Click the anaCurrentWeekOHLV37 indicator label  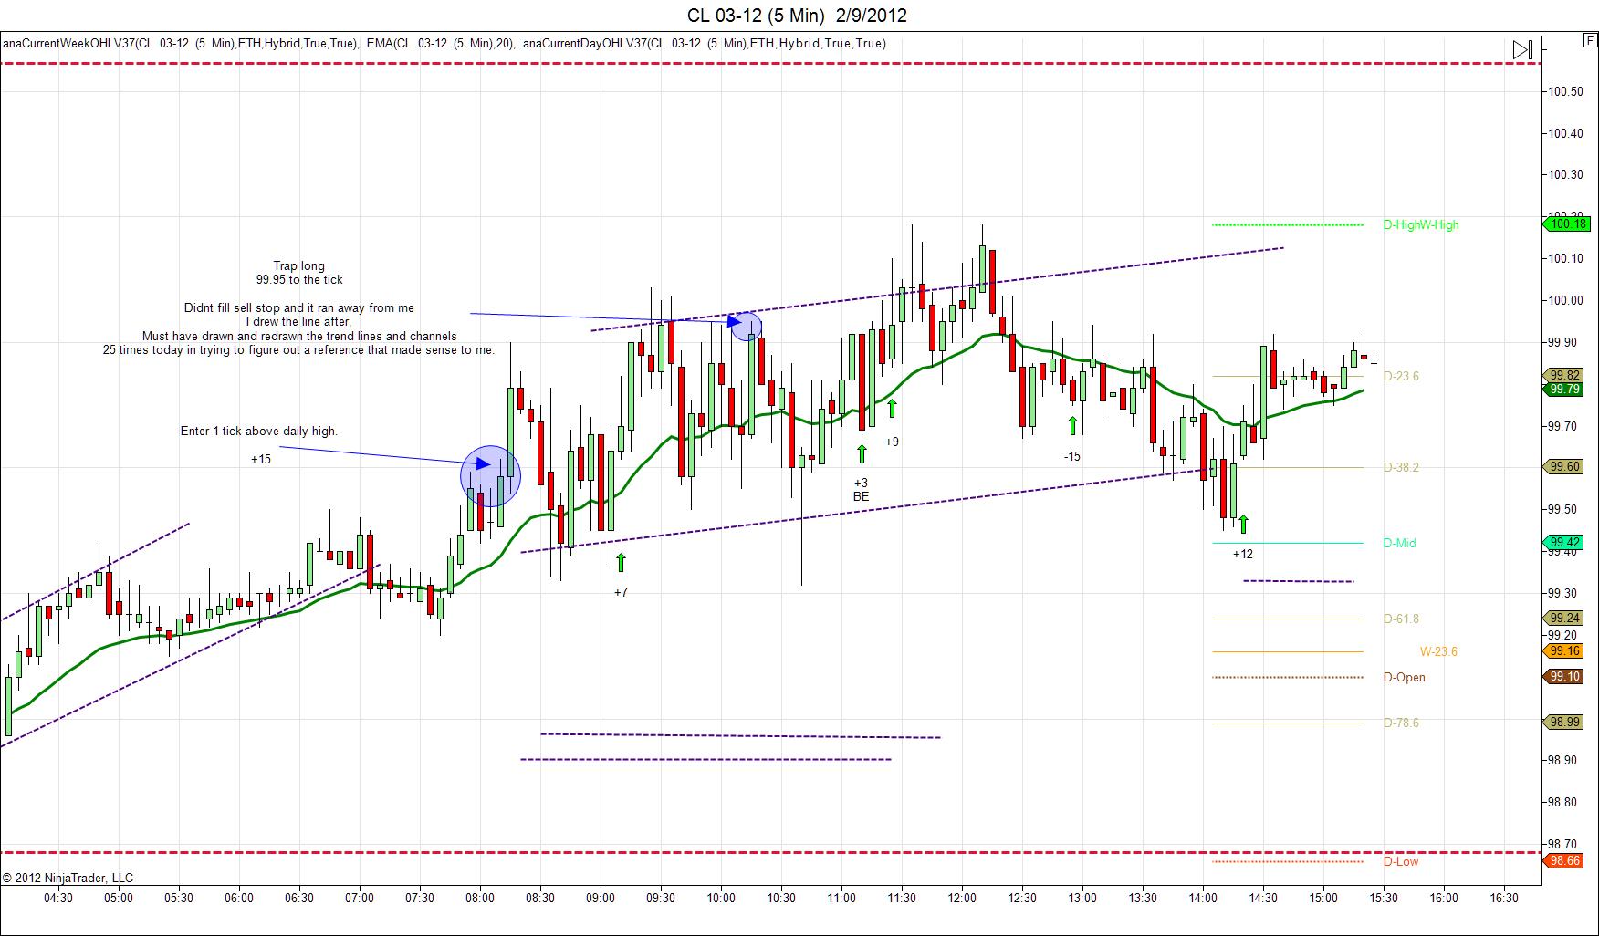tap(181, 43)
